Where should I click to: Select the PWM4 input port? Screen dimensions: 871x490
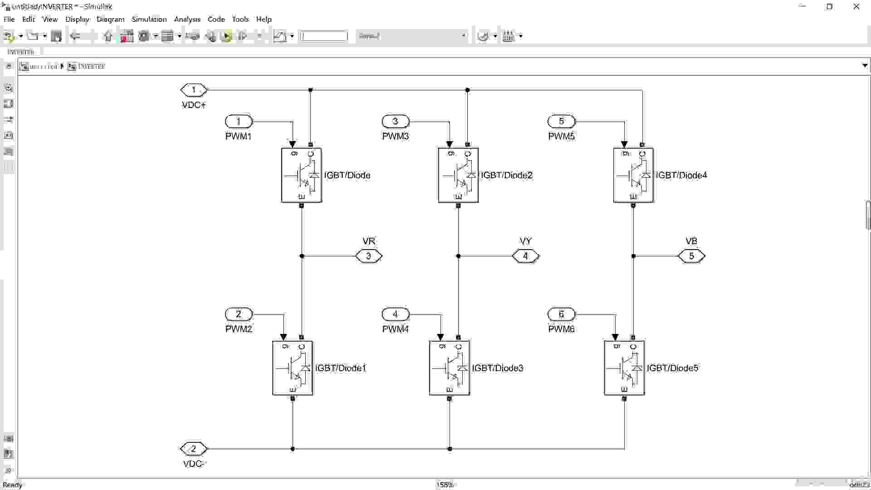click(396, 314)
